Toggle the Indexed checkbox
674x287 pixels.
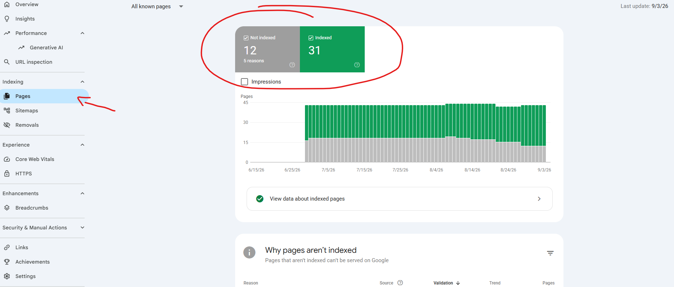(311, 38)
